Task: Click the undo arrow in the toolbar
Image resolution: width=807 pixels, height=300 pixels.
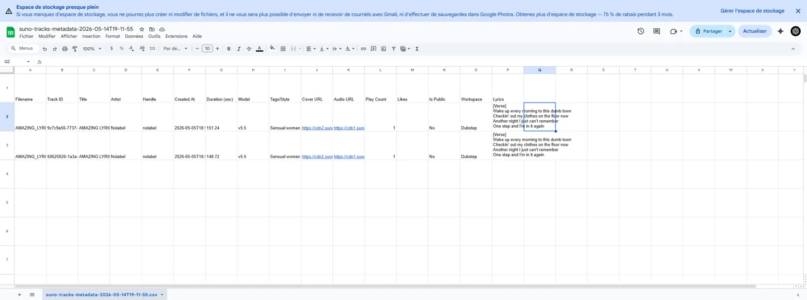Action: tap(45, 48)
